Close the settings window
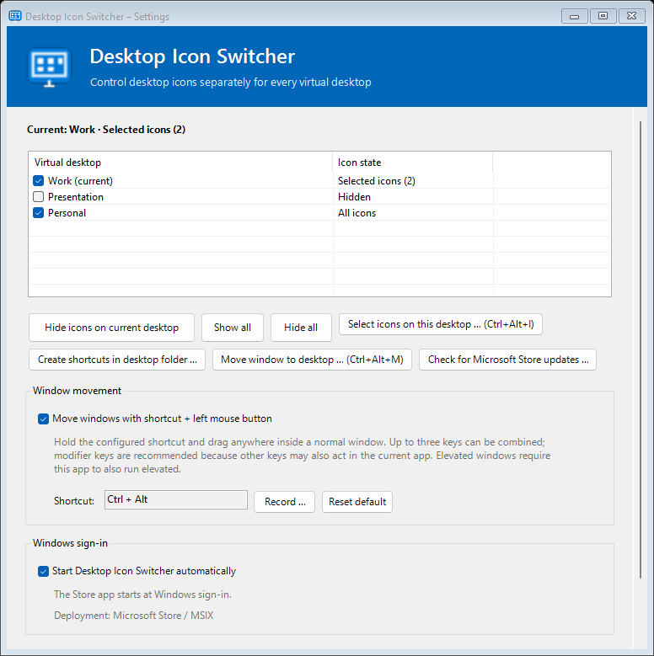 [x=632, y=16]
